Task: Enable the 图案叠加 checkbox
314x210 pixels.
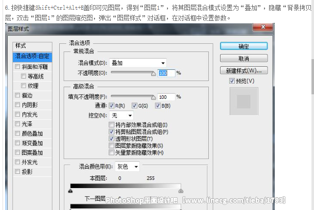Action: click(x=17, y=152)
